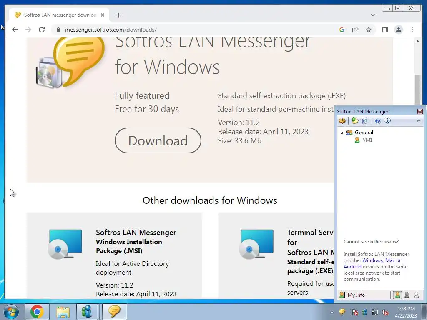Open Chrome's three-dot menu
Viewport: 427px width, 320px height.
[412, 30]
